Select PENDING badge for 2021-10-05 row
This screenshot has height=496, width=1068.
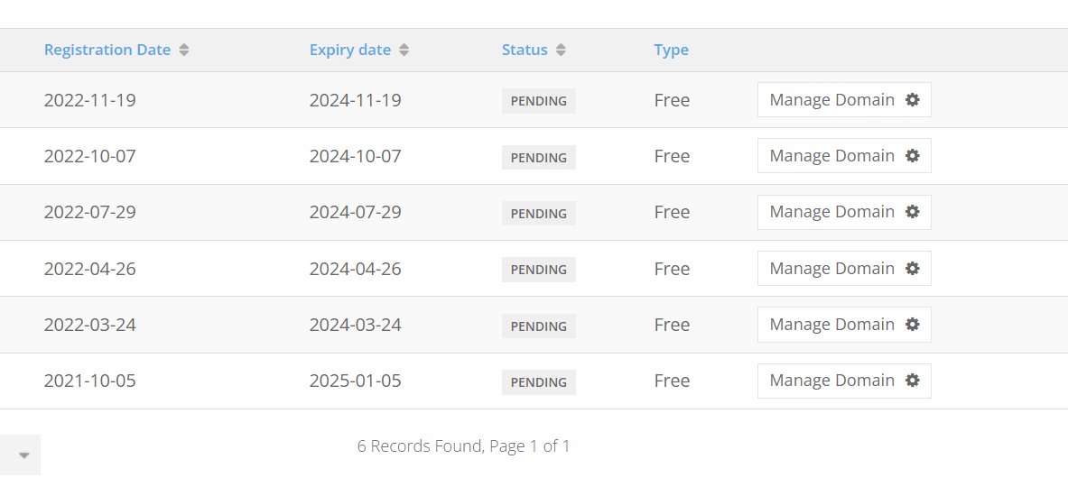(539, 381)
